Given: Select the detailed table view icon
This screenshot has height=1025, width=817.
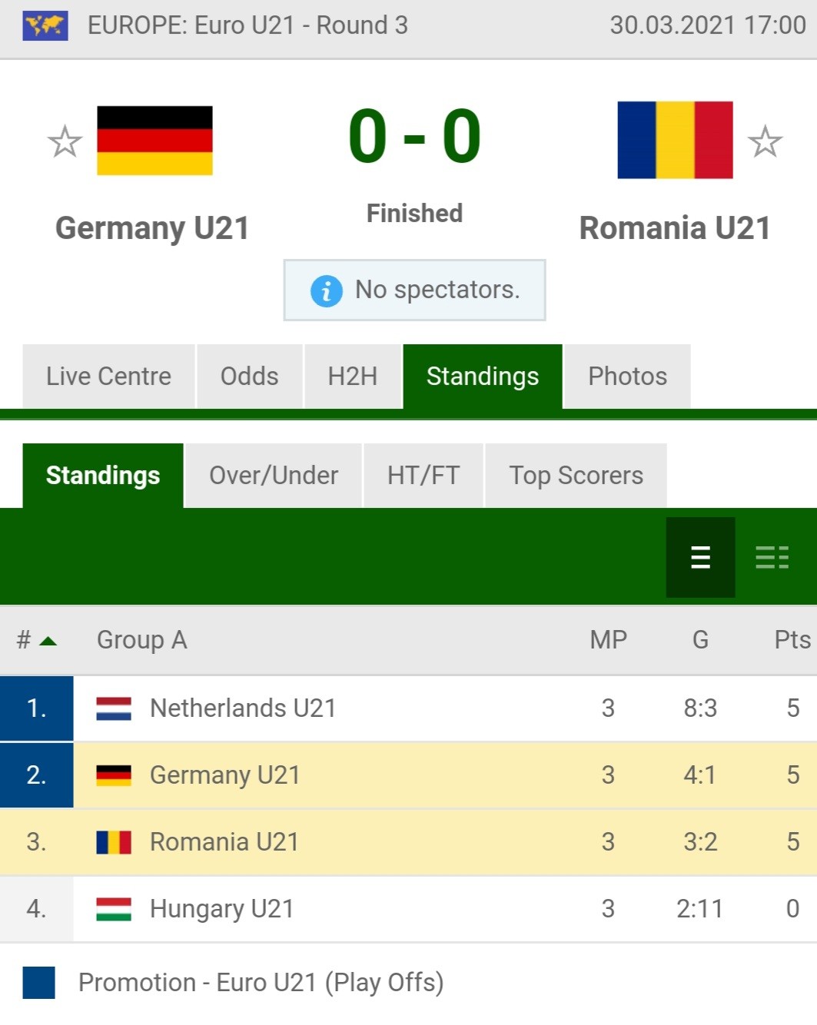Looking at the screenshot, I should pyautogui.click(x=772, y=557).
